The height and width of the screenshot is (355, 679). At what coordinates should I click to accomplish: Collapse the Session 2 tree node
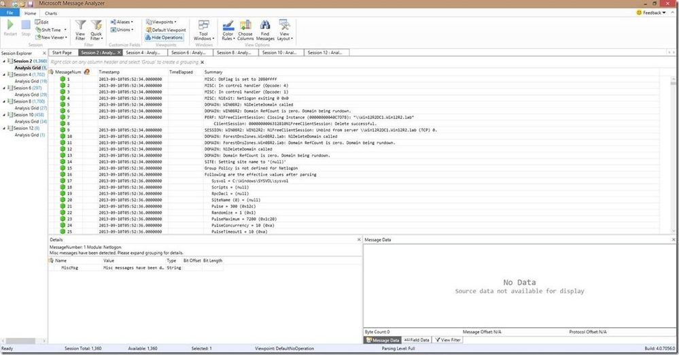point(4,61)
